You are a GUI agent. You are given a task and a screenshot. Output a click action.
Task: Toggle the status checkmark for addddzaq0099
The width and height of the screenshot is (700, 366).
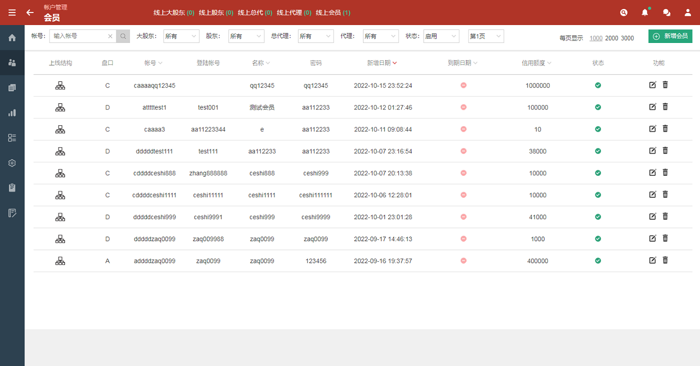pyautogui.click(x=597, y=261)
